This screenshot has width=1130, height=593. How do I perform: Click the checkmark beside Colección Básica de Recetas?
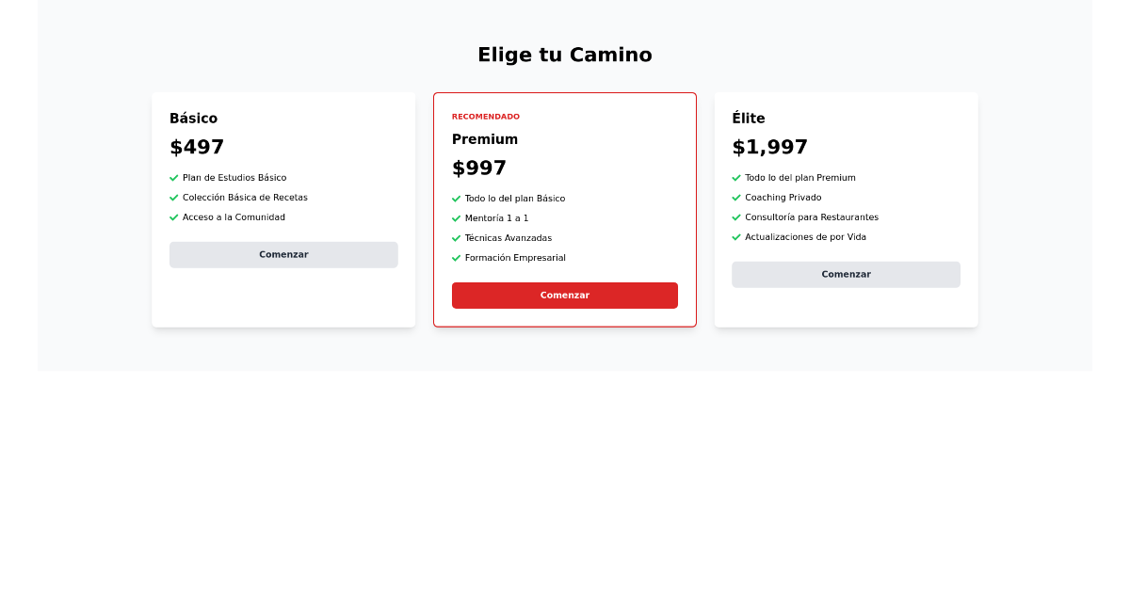pyautogui.click(x=173, y=197)
